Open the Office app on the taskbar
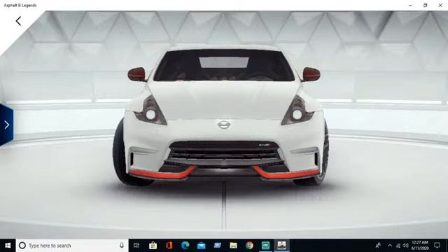This screenshot has height=252, width=448. pos(169,246)
